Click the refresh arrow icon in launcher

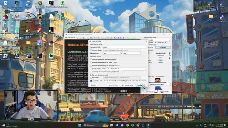(170, 58)
